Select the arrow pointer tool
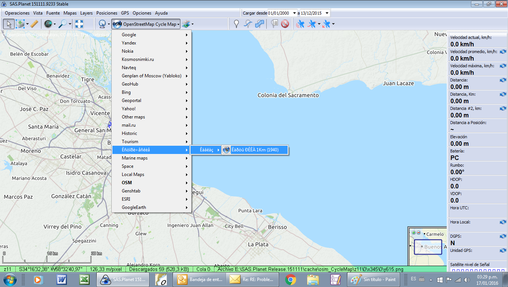Image resolution: width=508 pixels, height=287 pixels. tap(9, 24)
